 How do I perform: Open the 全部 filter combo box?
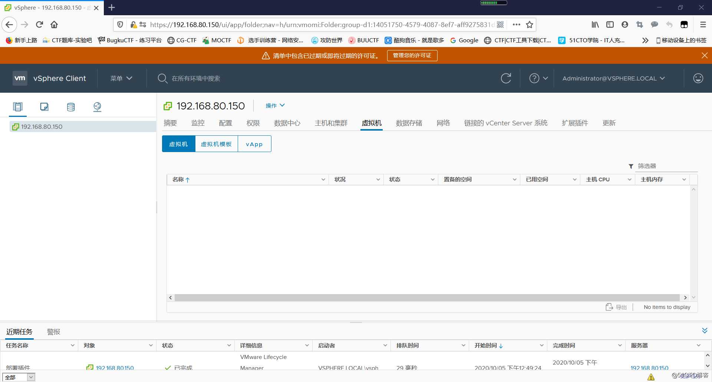pyautogui.click(x=19, y=377)
